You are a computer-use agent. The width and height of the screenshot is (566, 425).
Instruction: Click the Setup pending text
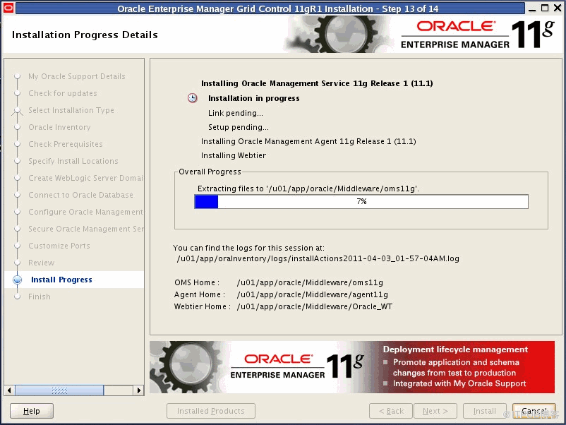239,127
